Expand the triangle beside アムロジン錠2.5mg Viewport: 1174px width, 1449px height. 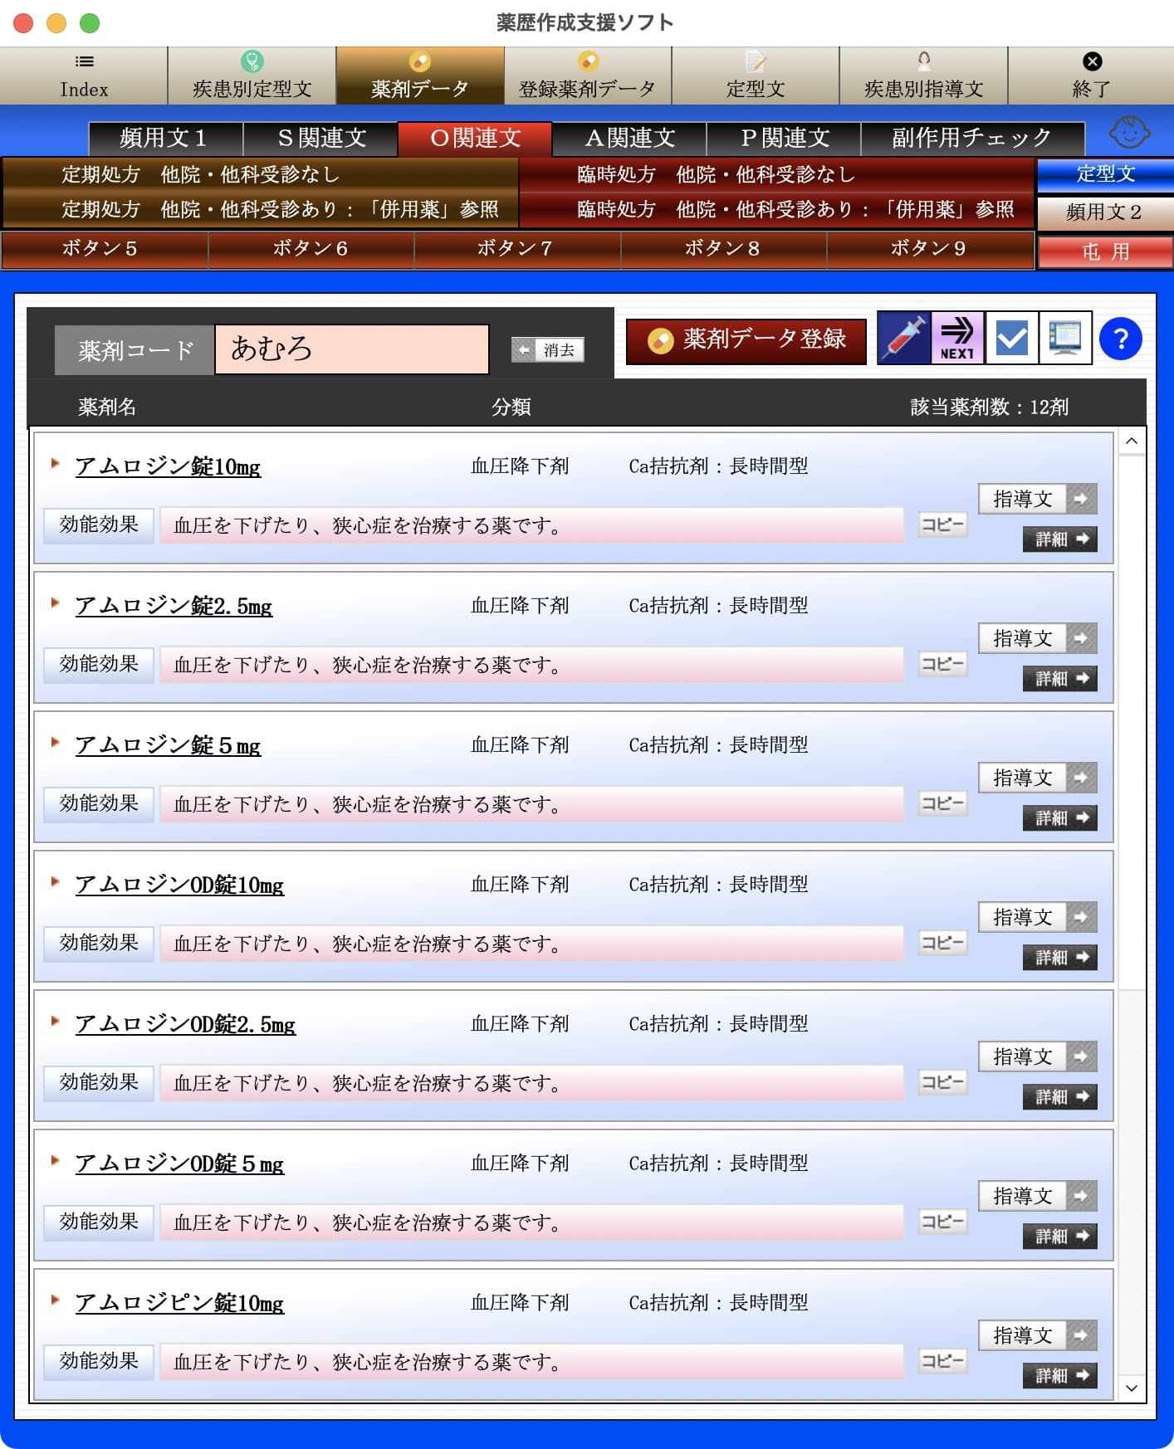click(x=55, y=603)
